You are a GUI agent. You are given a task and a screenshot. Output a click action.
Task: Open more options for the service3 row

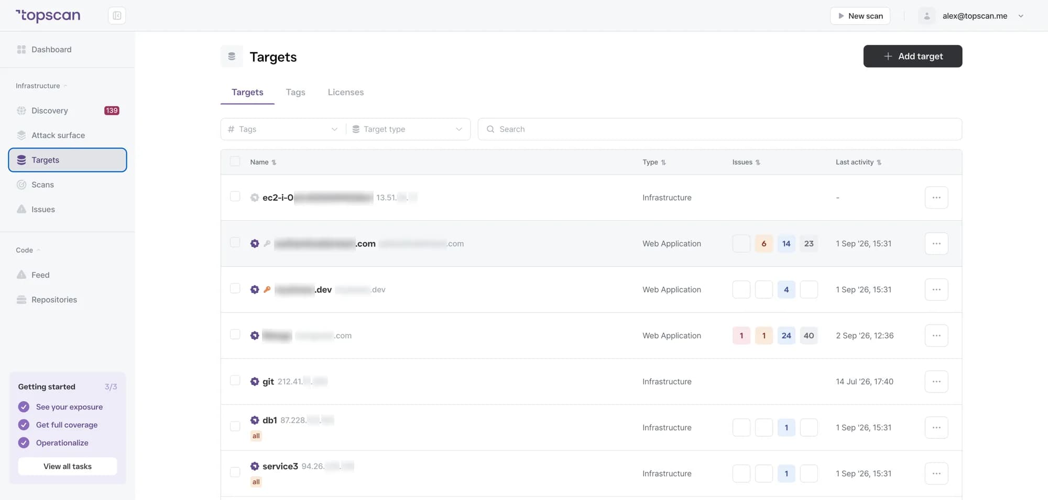coord(936,473)
